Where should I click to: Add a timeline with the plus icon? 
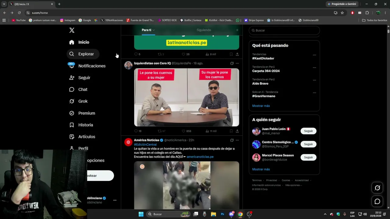237,30
